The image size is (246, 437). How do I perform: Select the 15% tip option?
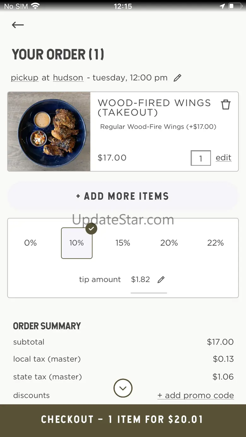(x=123, y=243)
